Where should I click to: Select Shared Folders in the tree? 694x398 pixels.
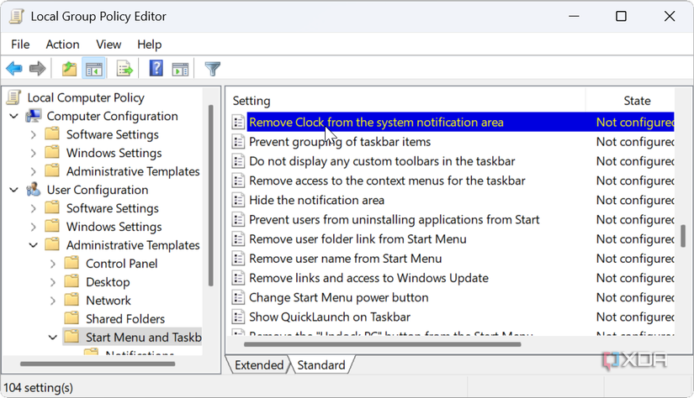point(125,319)
